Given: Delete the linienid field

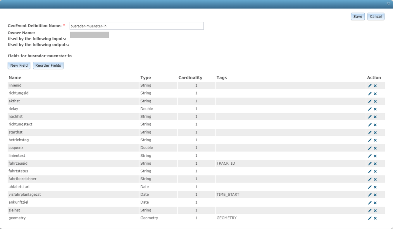Looking at the screenshot, I should [375, 86].
